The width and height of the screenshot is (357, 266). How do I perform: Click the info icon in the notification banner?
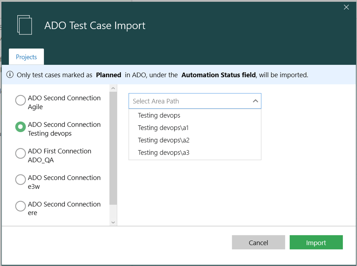click(x=10, y=75)
